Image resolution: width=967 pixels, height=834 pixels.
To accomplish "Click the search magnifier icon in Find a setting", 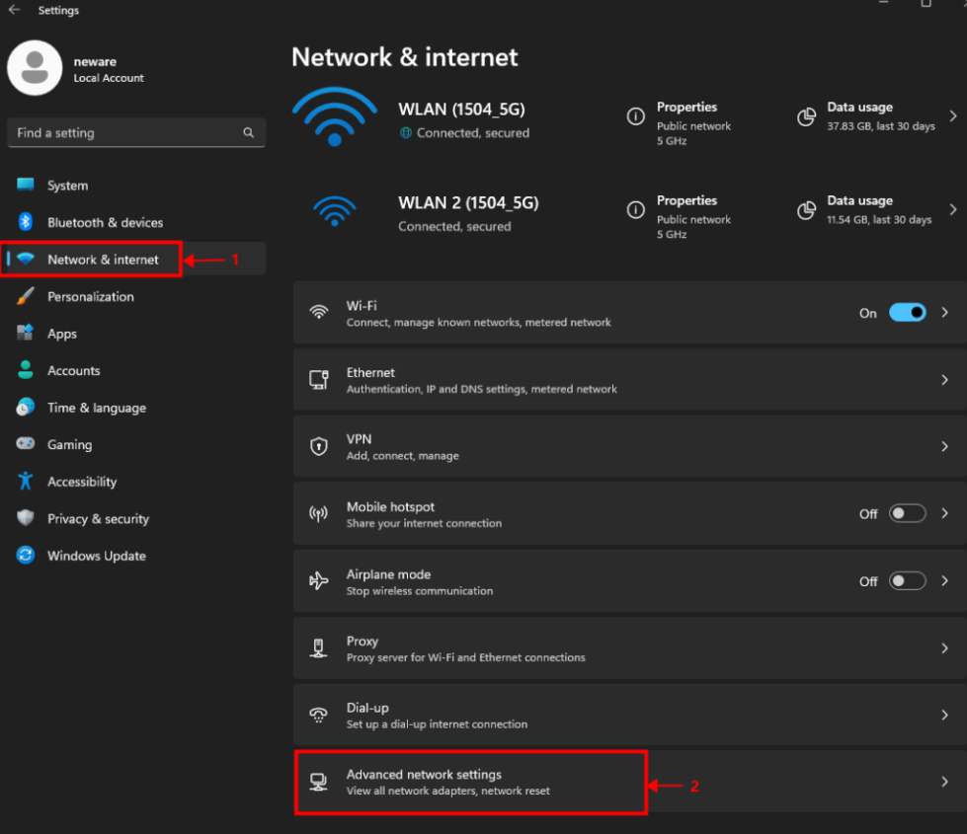I will click(249, 132).
